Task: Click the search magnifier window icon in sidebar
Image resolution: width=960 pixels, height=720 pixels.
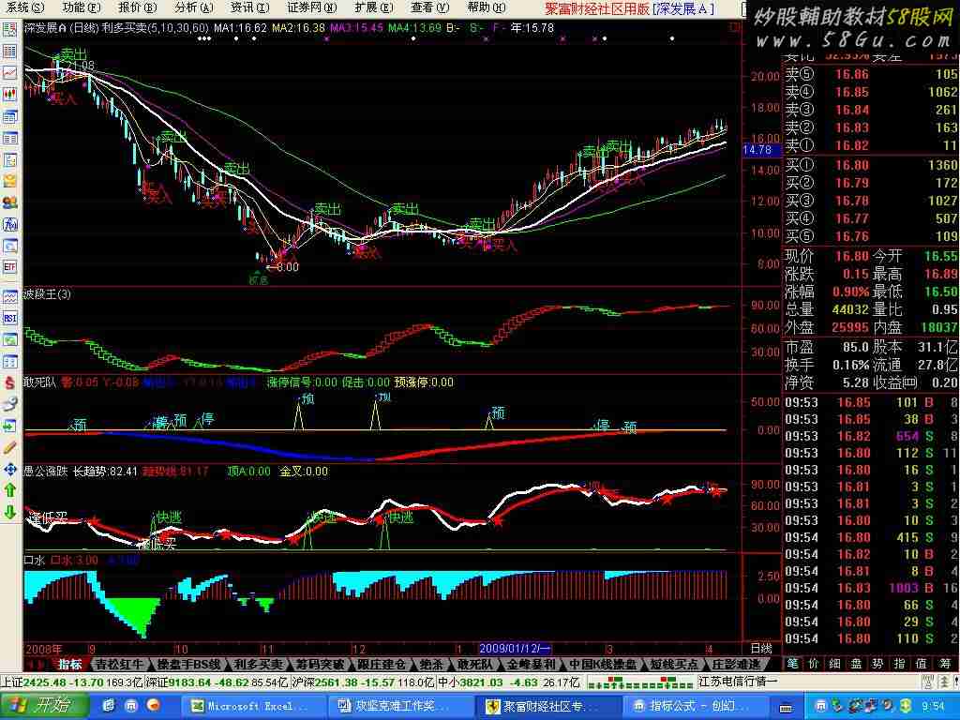Action: pos(9,247)
